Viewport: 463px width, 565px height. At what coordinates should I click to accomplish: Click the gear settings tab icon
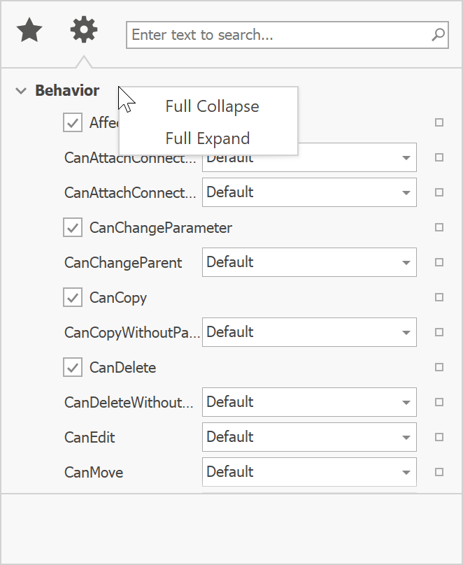tap(84, 30)
